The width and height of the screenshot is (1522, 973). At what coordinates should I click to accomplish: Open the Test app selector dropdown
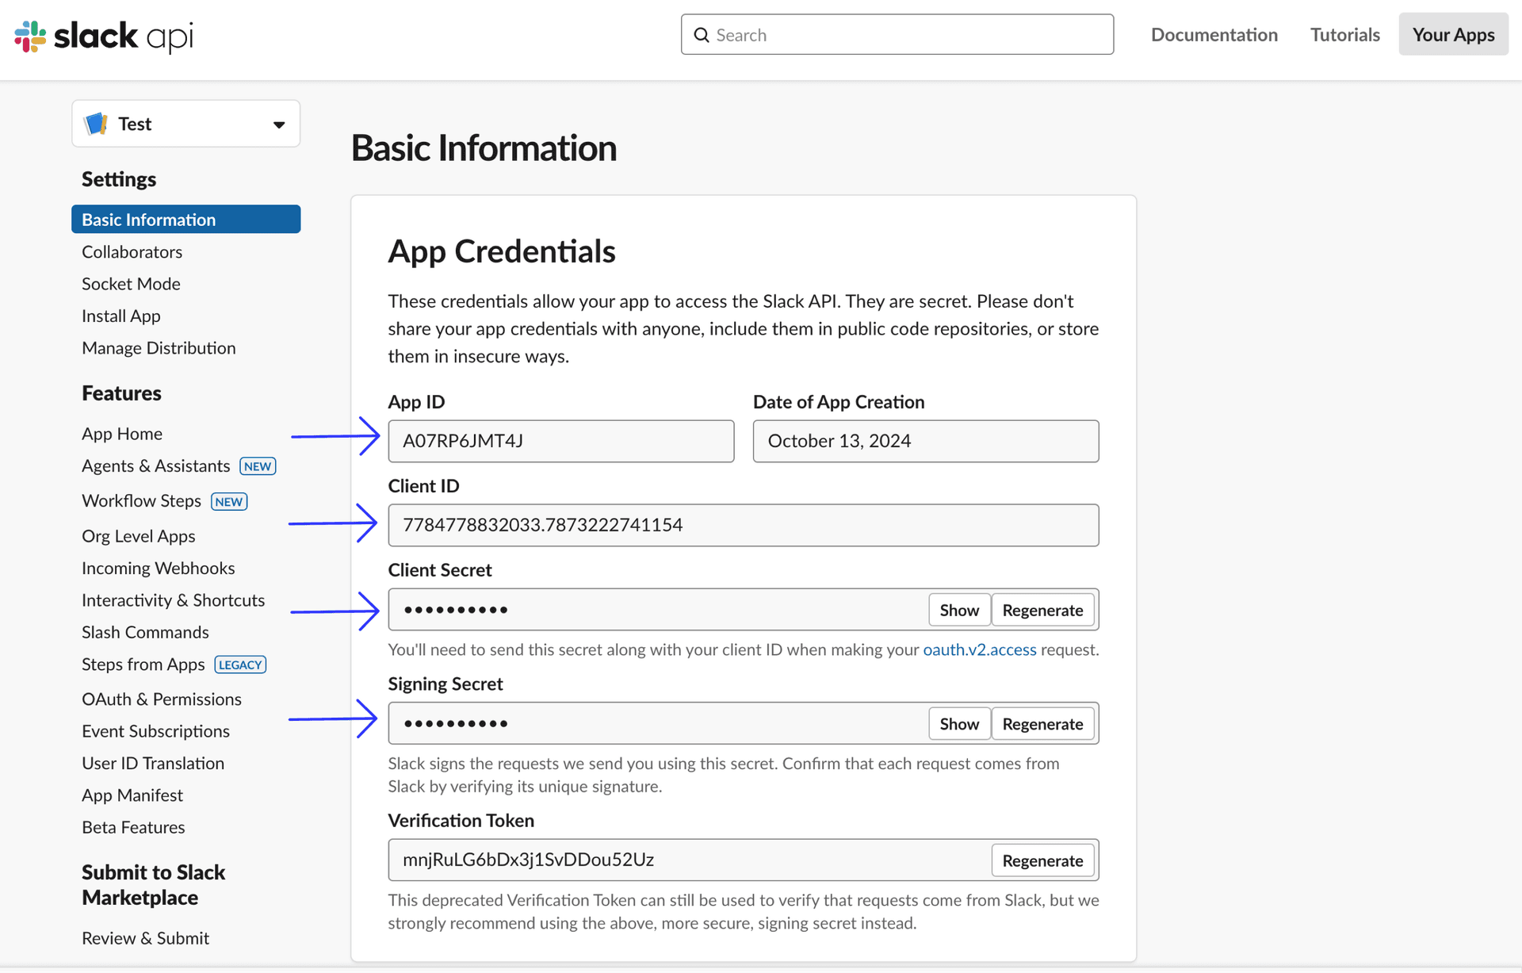click(x=186, y=124)
